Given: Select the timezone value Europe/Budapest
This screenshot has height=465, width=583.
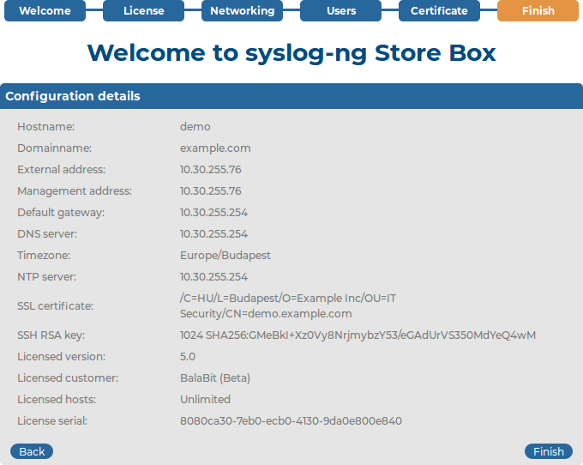Looking at the screenshot, I should [x=225, y=255].
